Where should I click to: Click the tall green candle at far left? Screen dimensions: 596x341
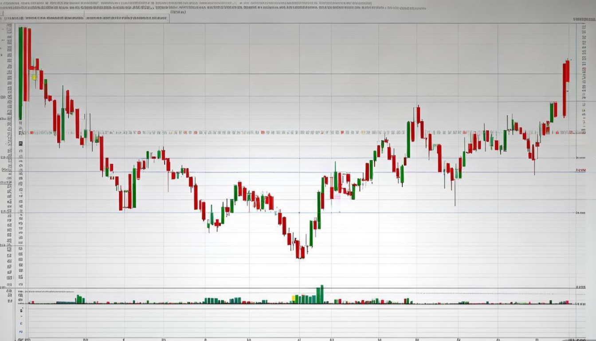pos(20,73)
